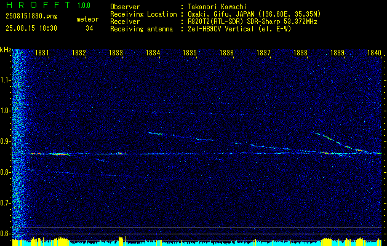The image size is (387, 246).
Task: Click observer name Takanori Kawachi
Action: [217, 7]
